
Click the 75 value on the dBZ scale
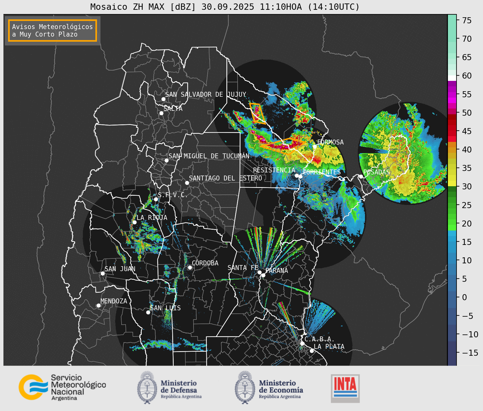[467, 20]
